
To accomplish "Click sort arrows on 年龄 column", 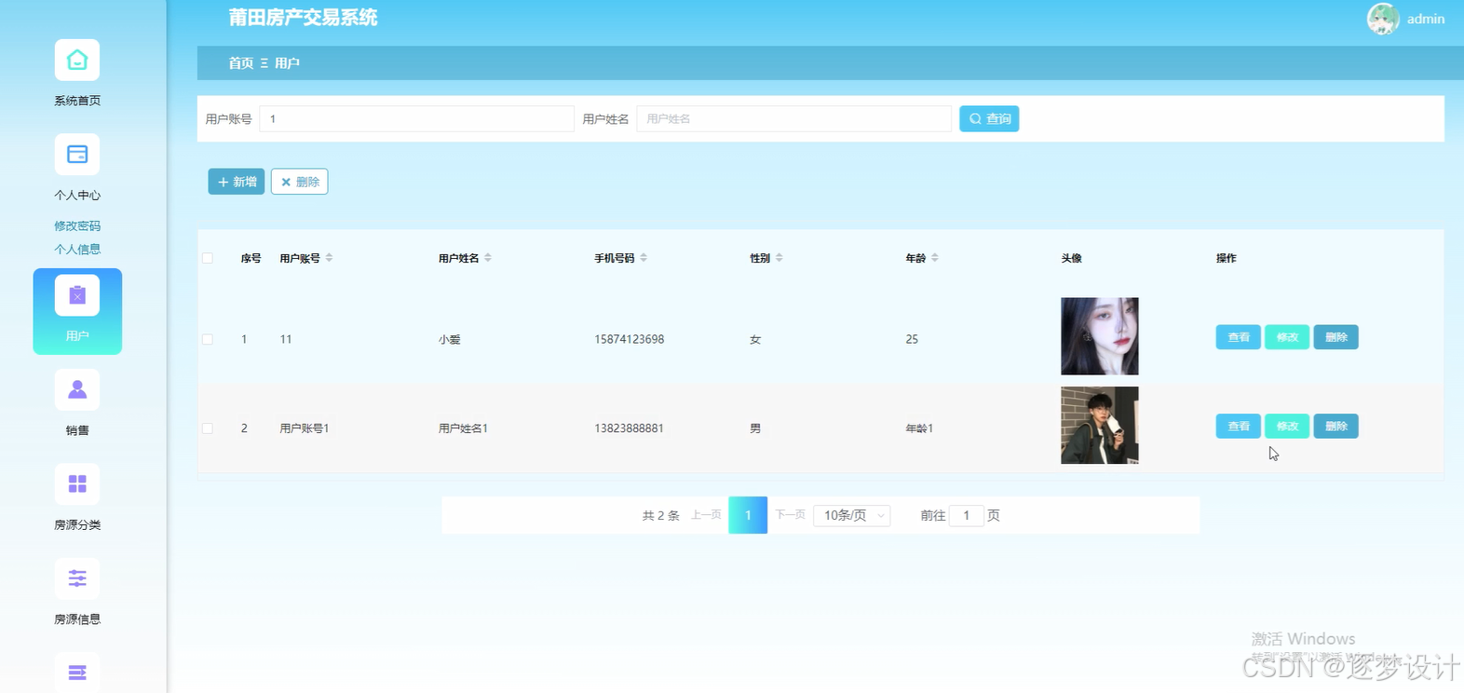I will [935, 258].
